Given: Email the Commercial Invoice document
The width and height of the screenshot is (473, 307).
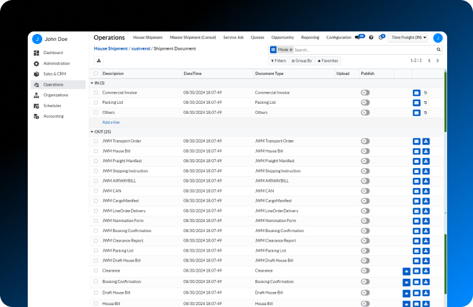Looking at the screenshot, I should [416, 93].
